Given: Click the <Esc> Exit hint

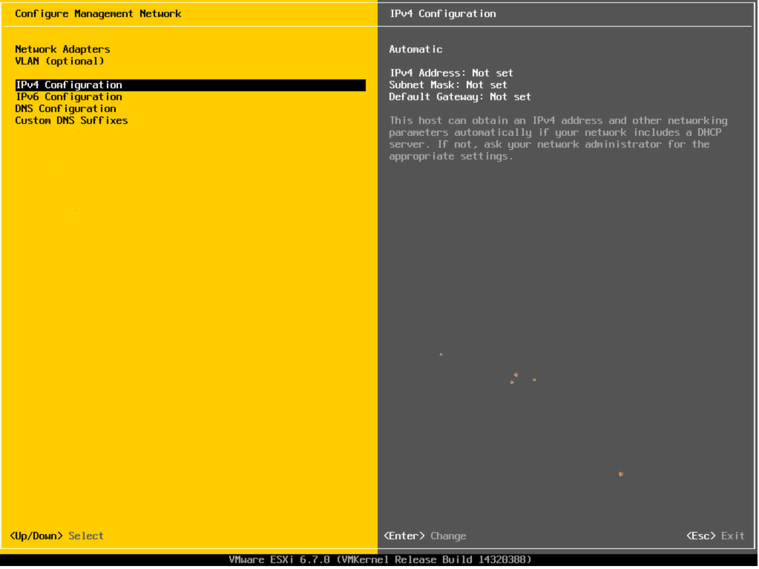Looking at the screenshot, I should click(714, 536).
